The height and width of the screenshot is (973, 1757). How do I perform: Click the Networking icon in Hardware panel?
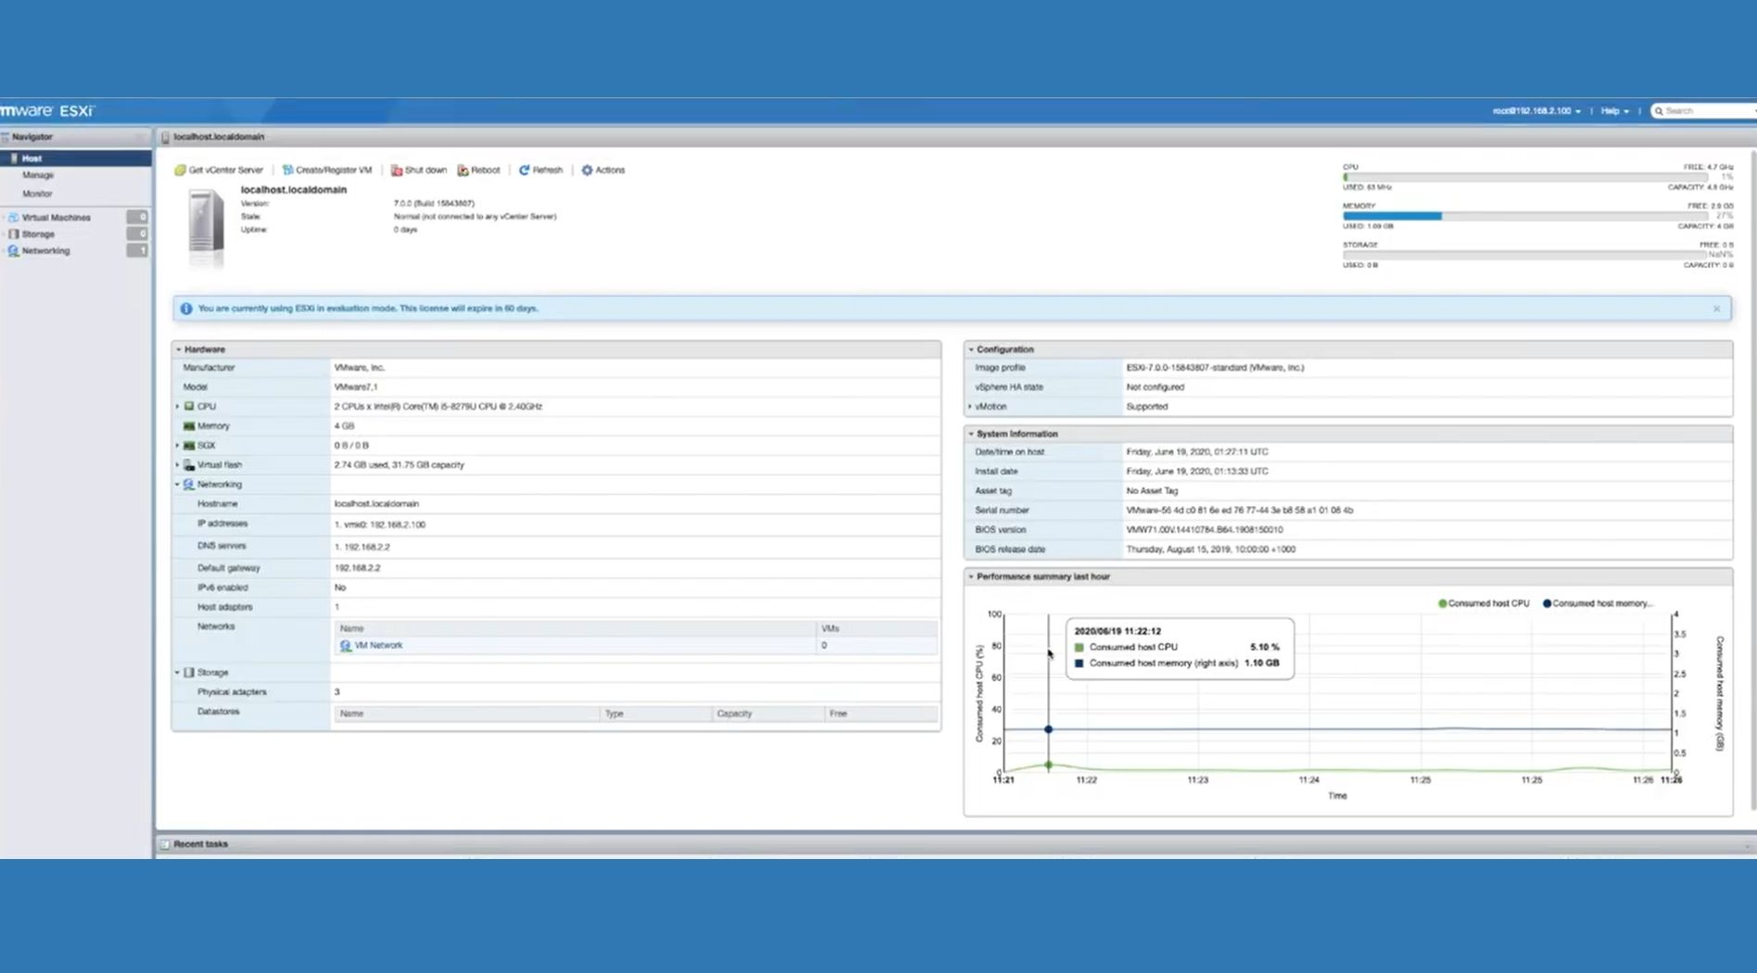point(189,485)
